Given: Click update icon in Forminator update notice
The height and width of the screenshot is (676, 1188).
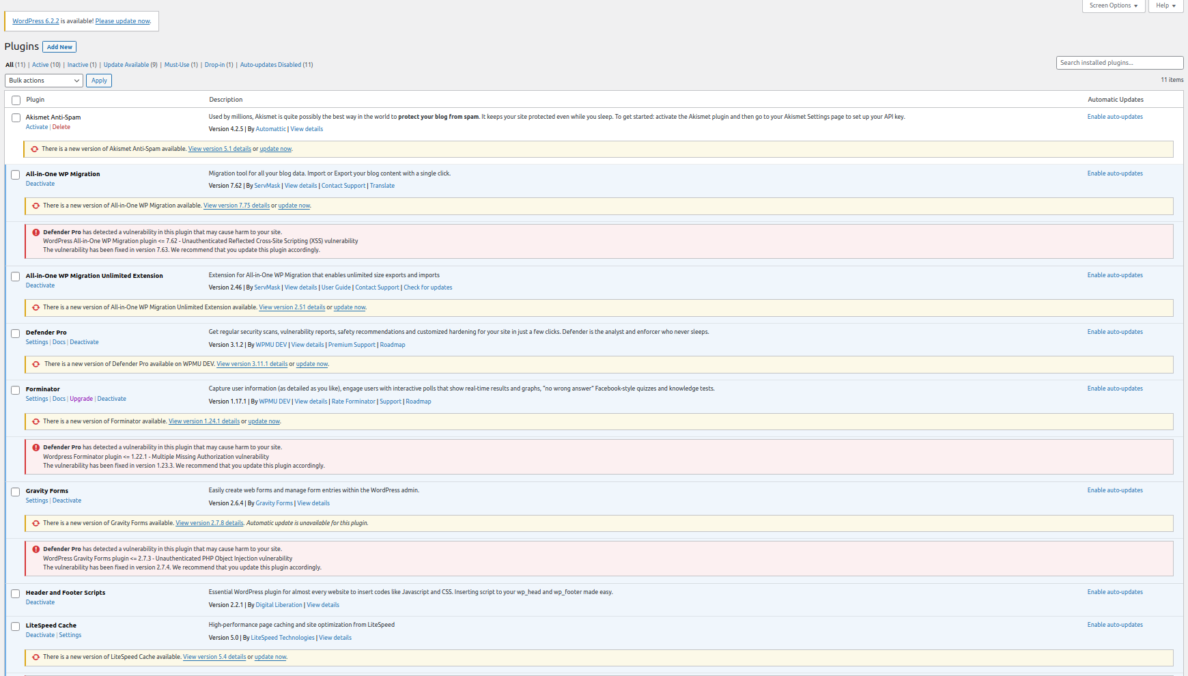Looking at the screenshot, I should [36, 421].
